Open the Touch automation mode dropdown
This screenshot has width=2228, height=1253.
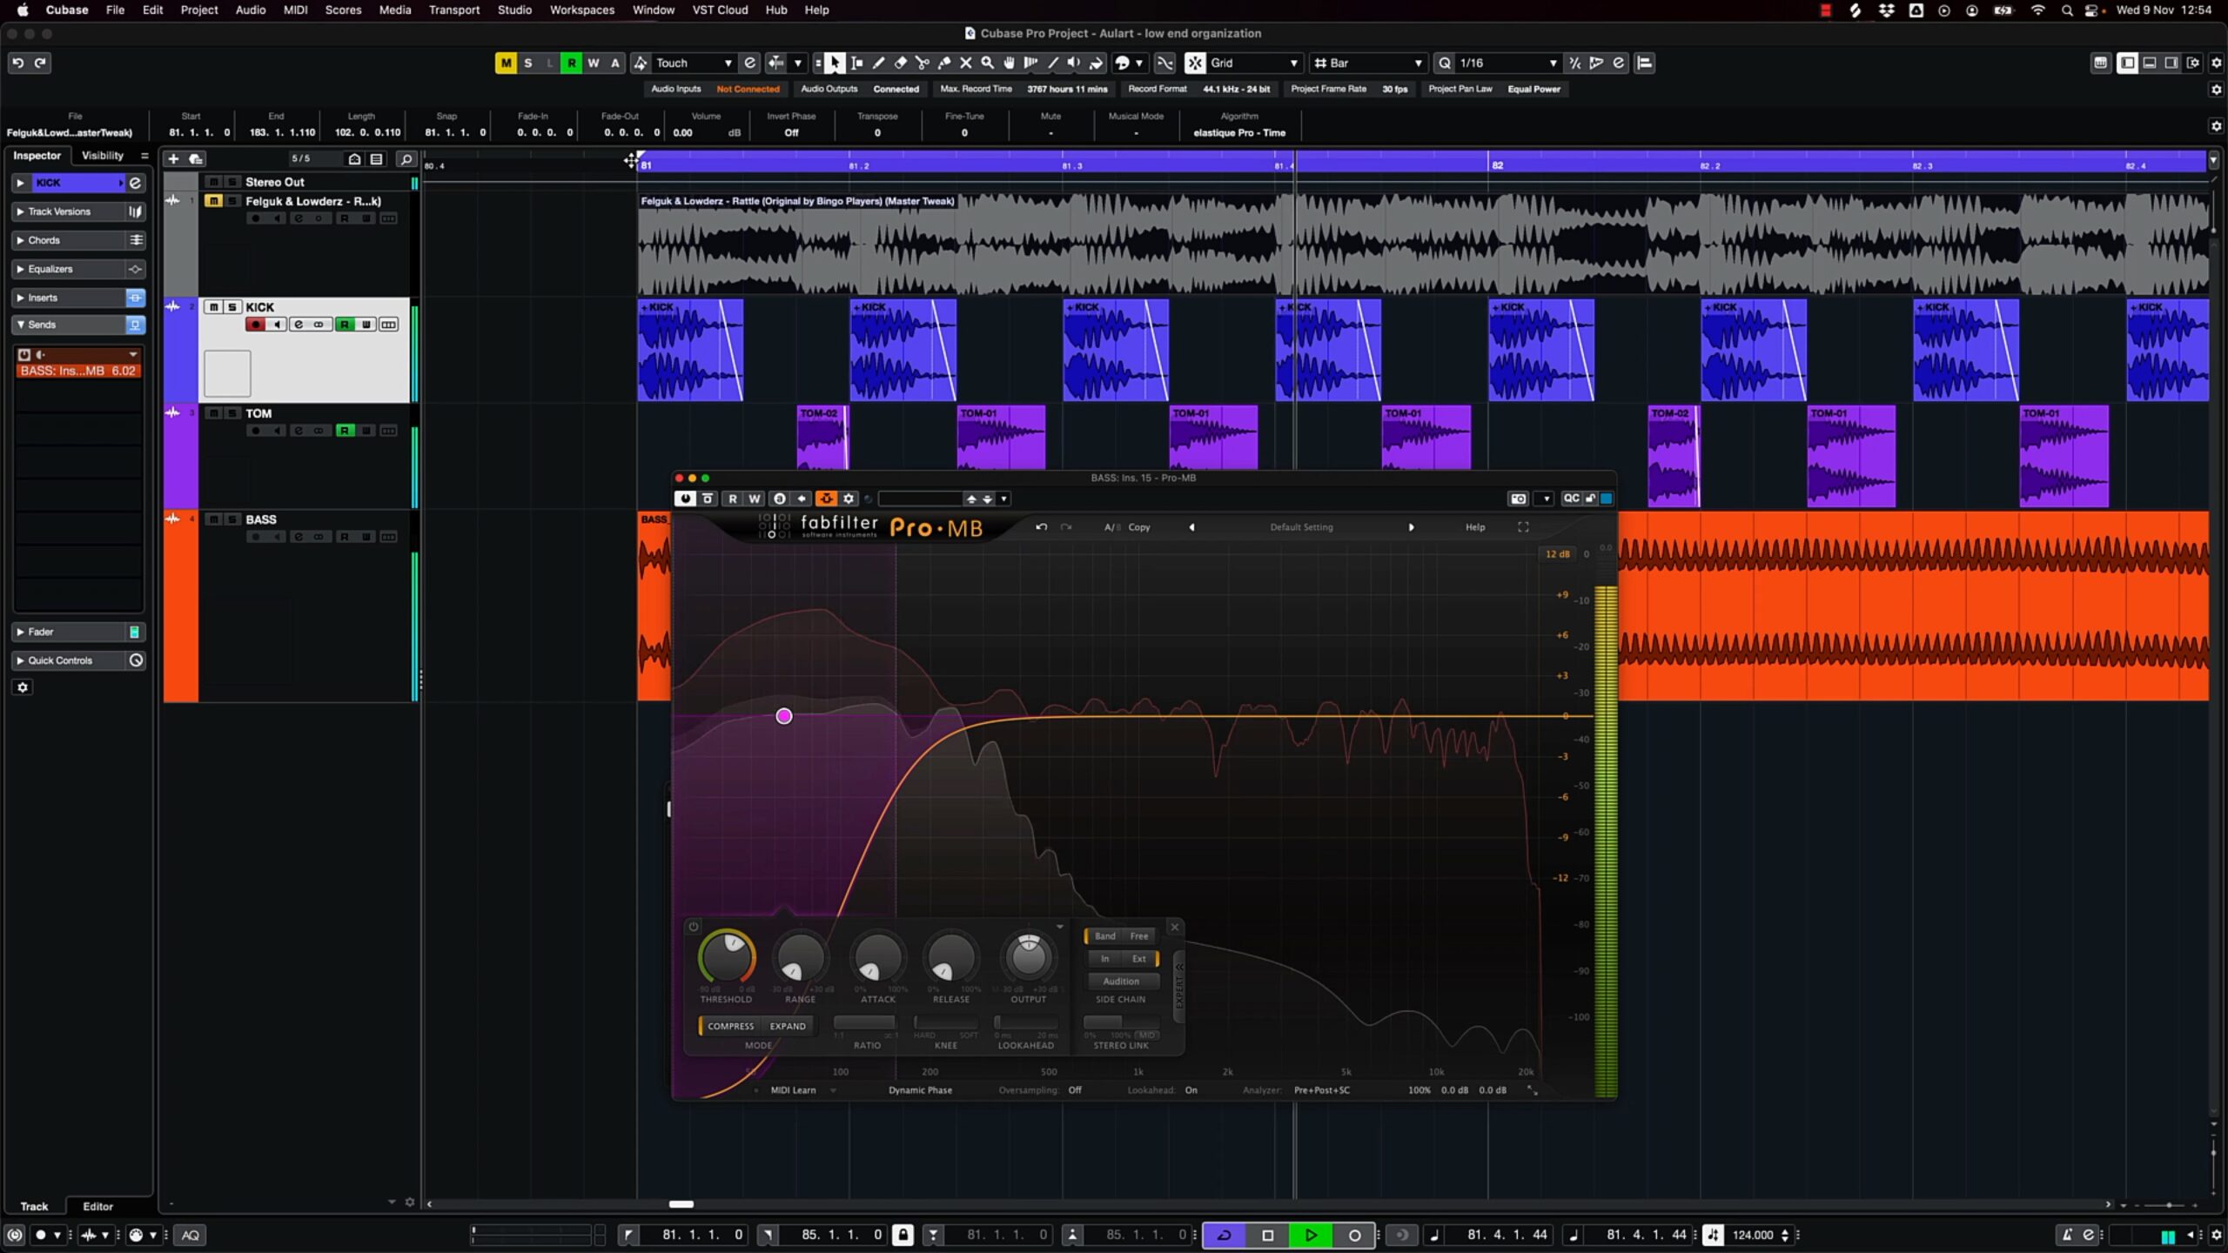pos(694,63)
